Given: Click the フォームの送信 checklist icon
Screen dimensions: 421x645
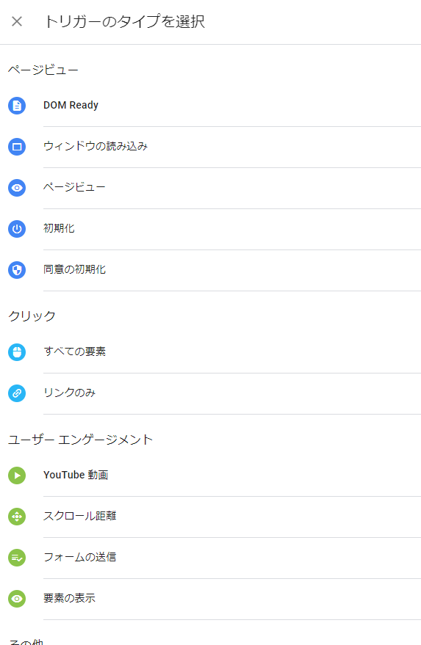Looking at the screenshot, I should [x=17, y=558].
